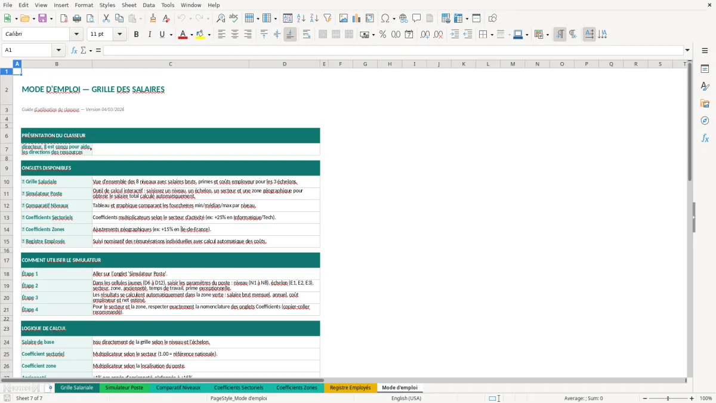Click the zoom slider
This screenshot has height=403, width=716.
click(x=668, y=398)
